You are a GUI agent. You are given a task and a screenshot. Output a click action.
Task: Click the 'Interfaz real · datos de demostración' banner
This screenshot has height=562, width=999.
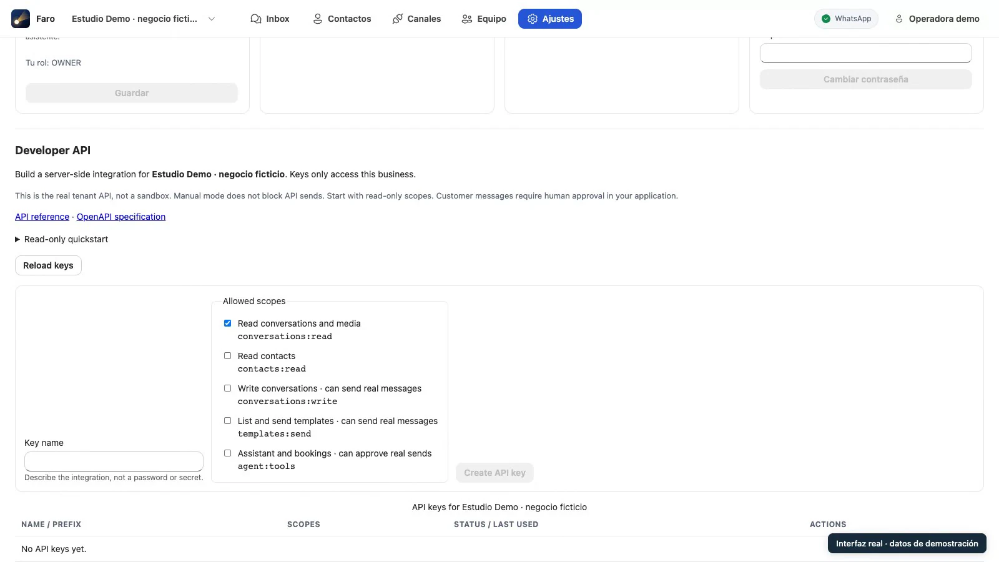907,543
